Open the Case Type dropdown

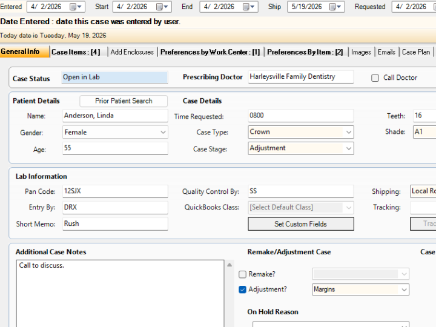(x=349, y=132)
